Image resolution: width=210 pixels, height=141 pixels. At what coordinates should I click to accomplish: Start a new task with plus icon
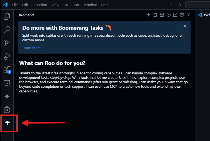click(x=148, y=15)
